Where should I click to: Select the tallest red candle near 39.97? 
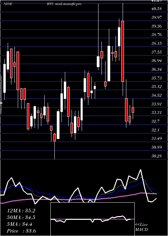coord(123,51)
